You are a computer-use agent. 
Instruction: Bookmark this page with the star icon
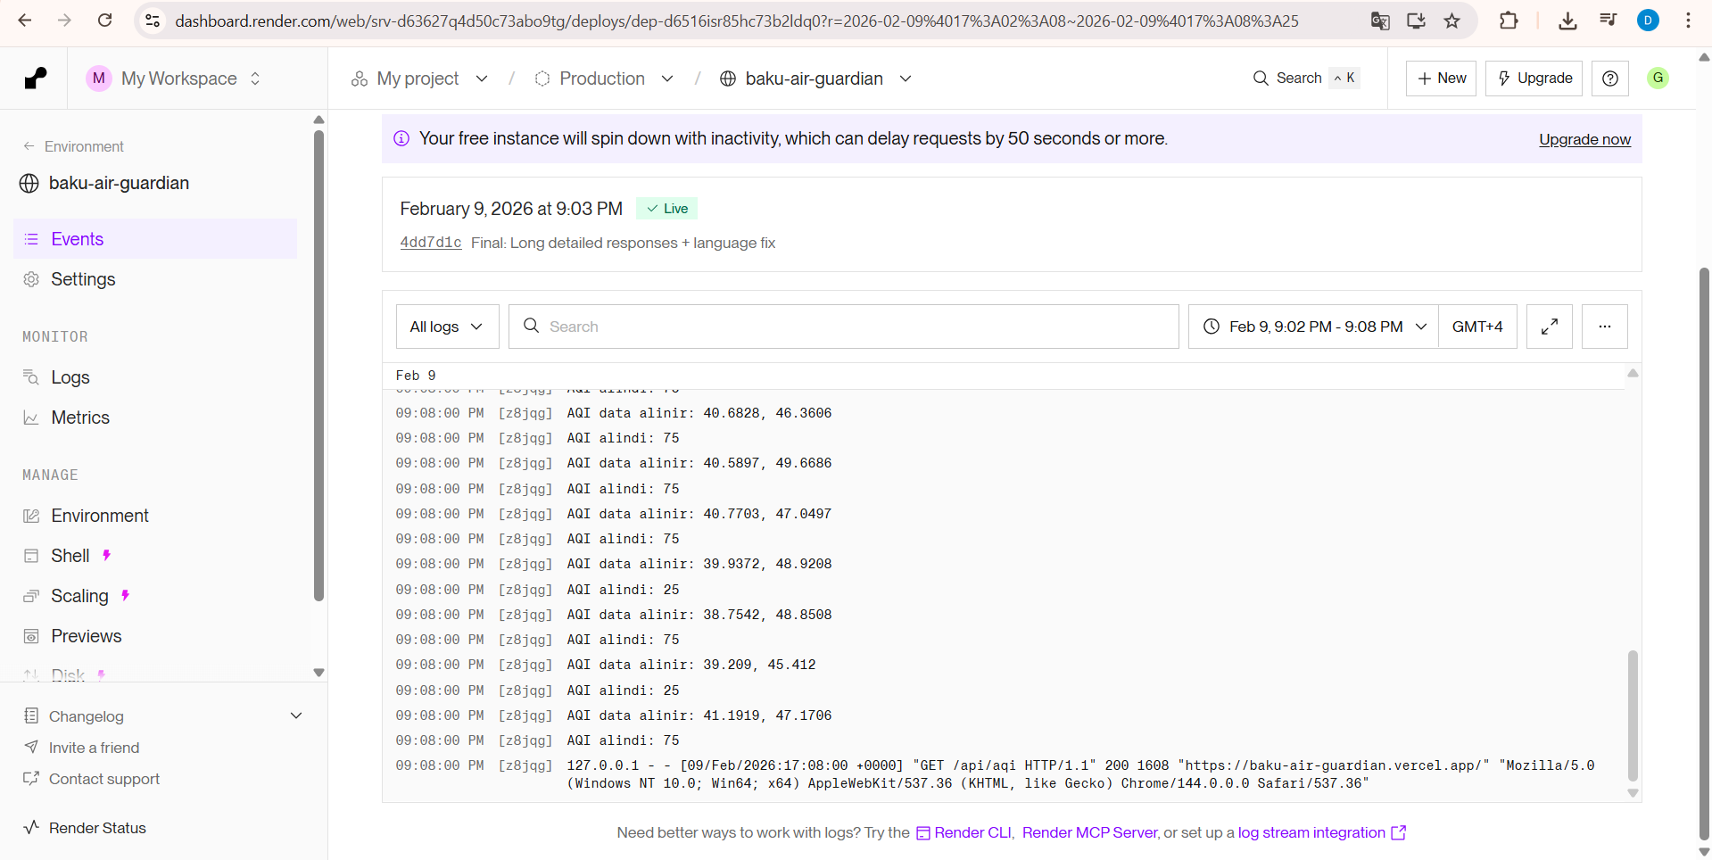coord(1452,21)
